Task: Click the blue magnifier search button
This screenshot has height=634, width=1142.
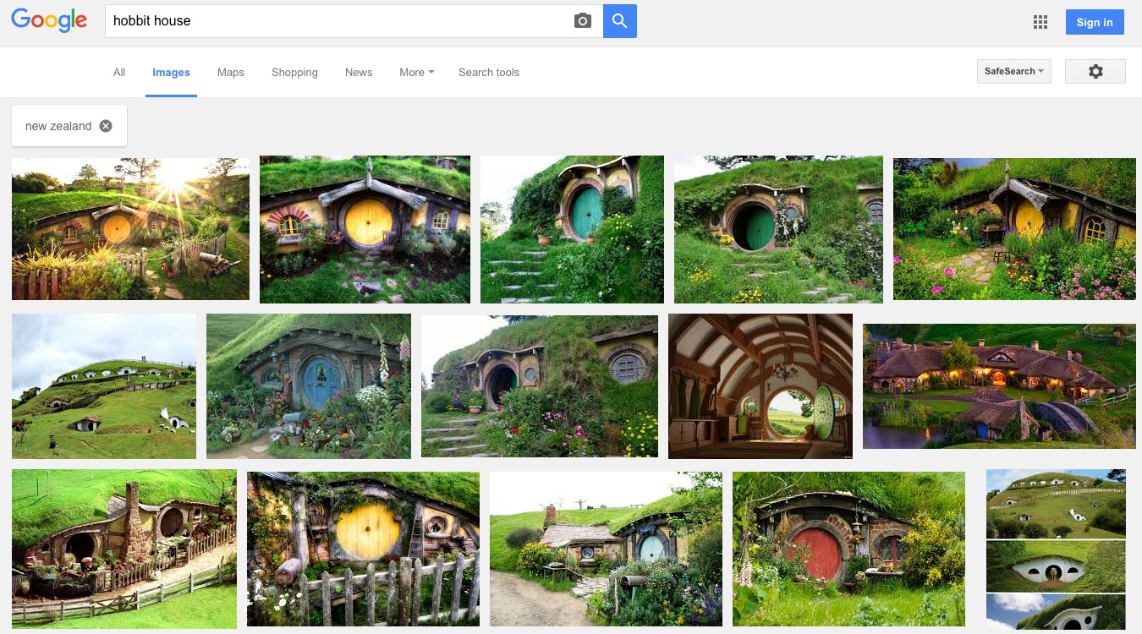Action: tap(620, 21)
